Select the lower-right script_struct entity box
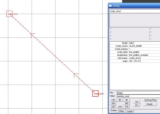This screenshot has width=160, height=114. (95, 93)
